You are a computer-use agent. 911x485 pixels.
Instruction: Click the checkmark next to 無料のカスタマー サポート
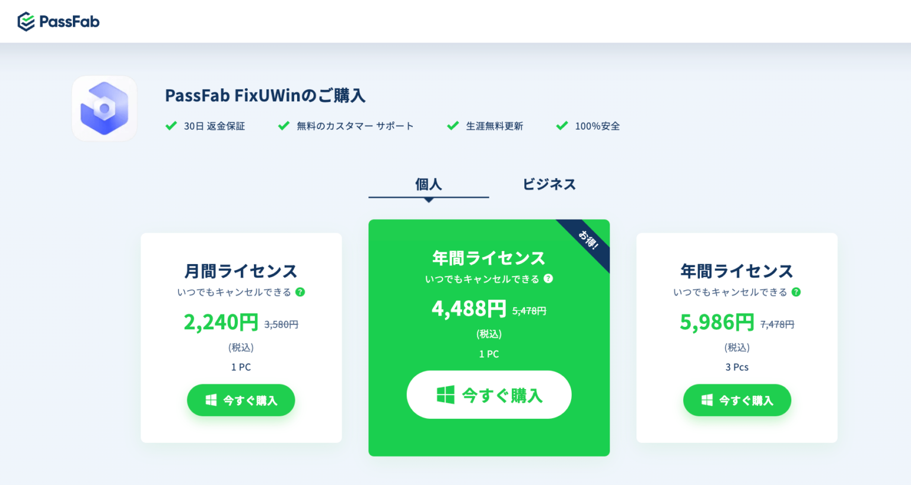coord(284,126)
